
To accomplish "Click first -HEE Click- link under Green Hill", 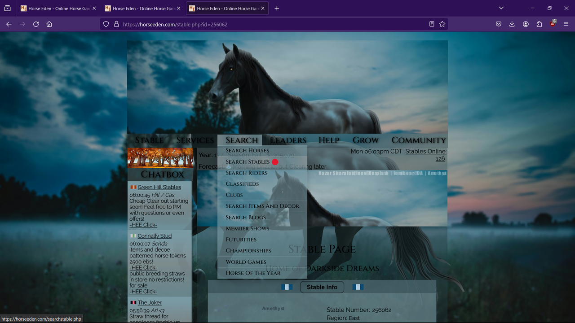I will tap(143, 225).
